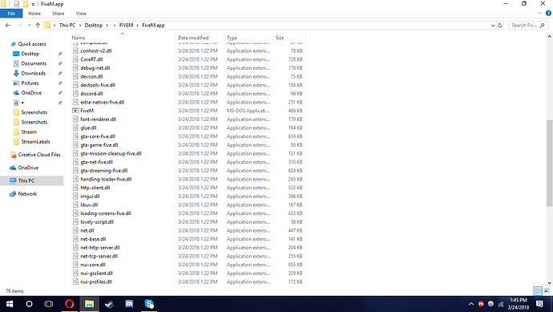Select the CoreRT.dll file icon
The image size is (553, 312).
pyautogui.click(x=75, y=59)
